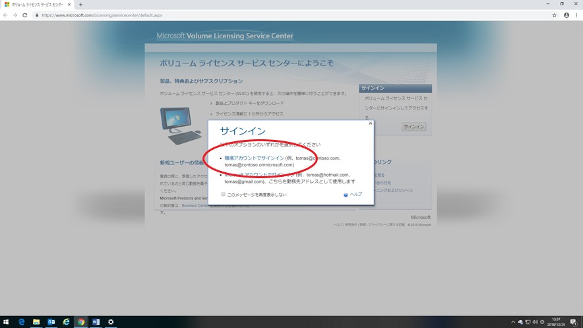The width and height of the screenshot is (583, 328).
Task: Switch to Chrome in the taskbar
Action: pyautogui.click(x=80, y=321)
